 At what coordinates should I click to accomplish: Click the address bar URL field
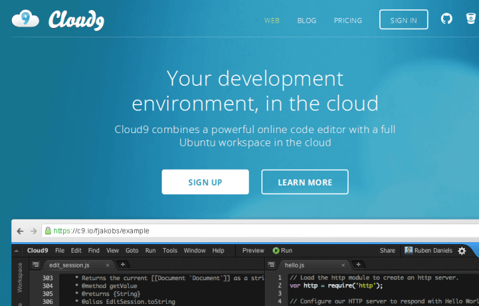tap(260, 231)
